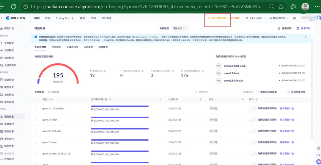Viewport: 321px width, 165px height.
Task: Toggle 免费额度用完即停 for qwen3.5-plus-2026-02-15
Action: pos(253,153)
